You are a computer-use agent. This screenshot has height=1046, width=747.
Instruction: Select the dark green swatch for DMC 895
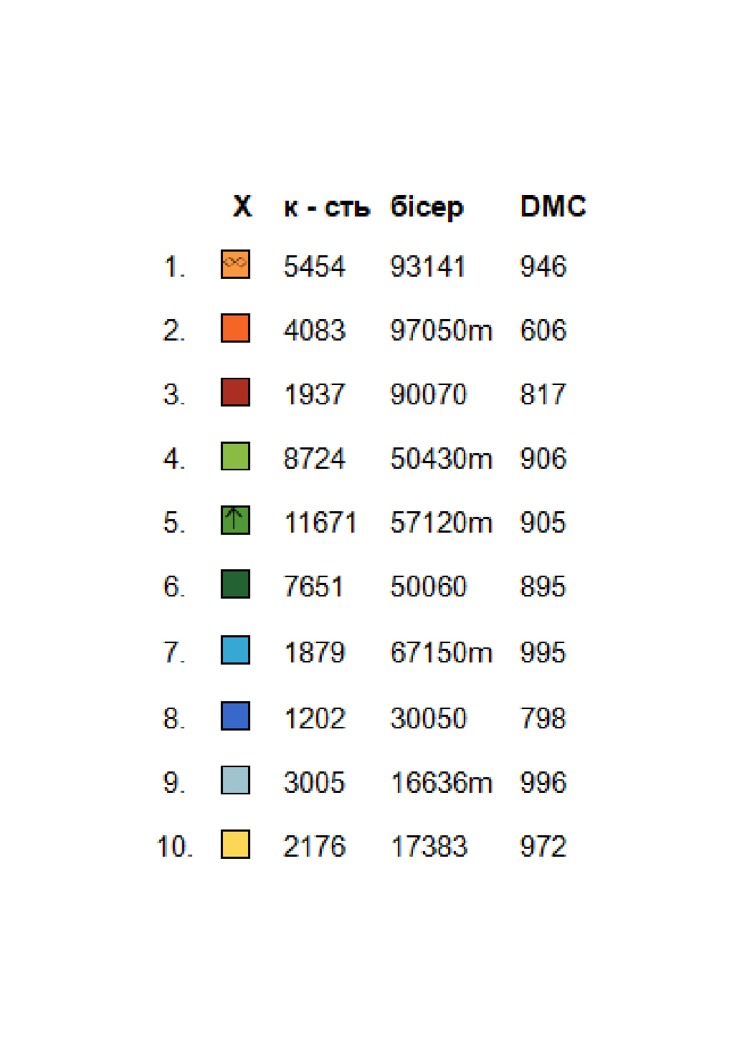click(x=235, y=584)
